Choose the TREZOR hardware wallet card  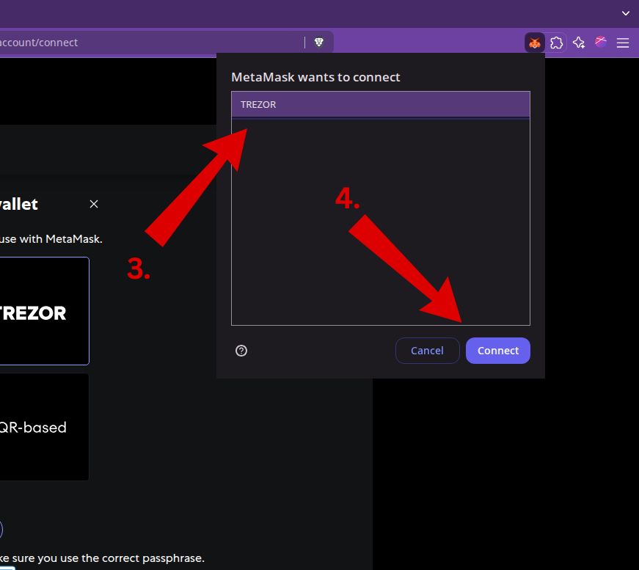click(x=43, y=311)
